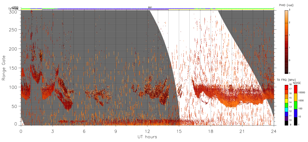Image resolution: width=308 pixels, height=142 pixels.
Task: Click the blue NOISE swatch between 10 and 100
Action: click(296, 113)
